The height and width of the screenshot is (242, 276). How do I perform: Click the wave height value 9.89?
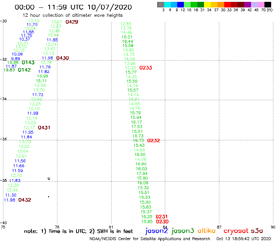pyautogui.click(x=16, y=59)
